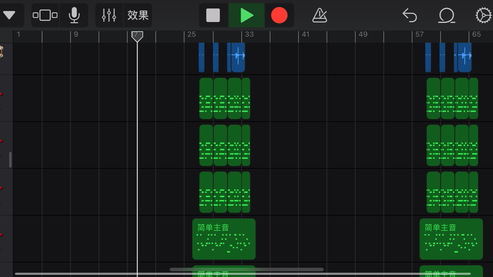Click bar 57 on the ruler
The width and height of the screenshot is (493, 277).
[419, 34]
